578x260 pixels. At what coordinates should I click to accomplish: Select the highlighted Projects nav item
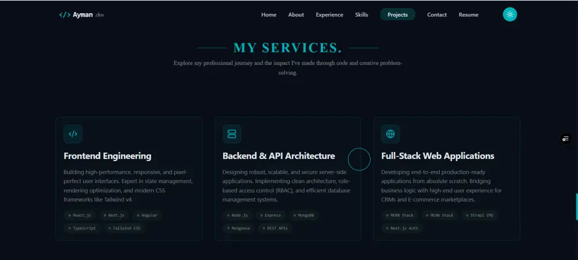(398, 14)
